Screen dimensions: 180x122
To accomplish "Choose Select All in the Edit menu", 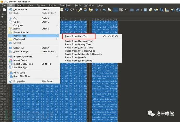I will (34, 48).
